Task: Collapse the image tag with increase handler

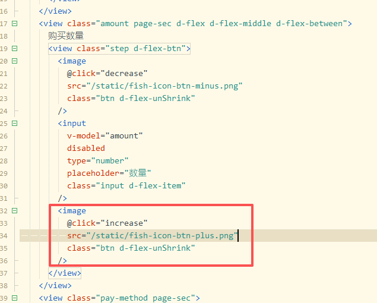Action: coord(15,211)
